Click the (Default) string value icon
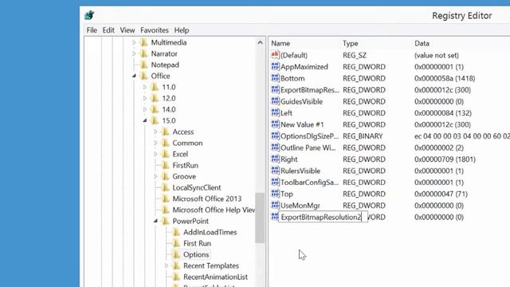Viewport: 510px width, 287px height. coord(275,55)
